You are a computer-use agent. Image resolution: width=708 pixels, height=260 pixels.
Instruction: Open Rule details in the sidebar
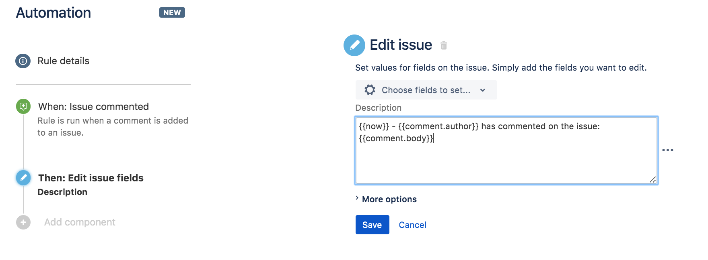[x=63, y=61]
